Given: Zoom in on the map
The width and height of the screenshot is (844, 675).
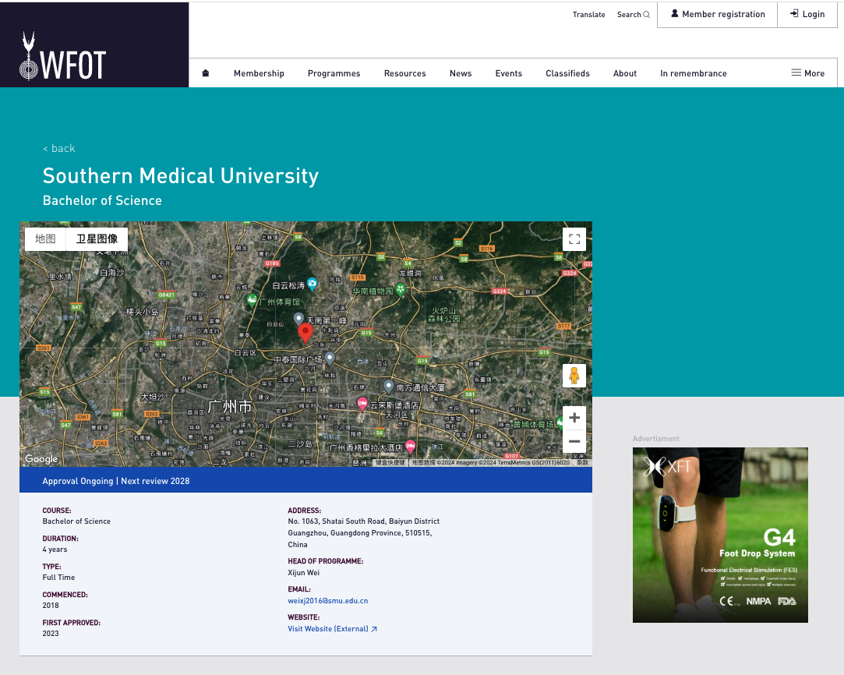Looking at the screenshot, I should click(574, 418).
